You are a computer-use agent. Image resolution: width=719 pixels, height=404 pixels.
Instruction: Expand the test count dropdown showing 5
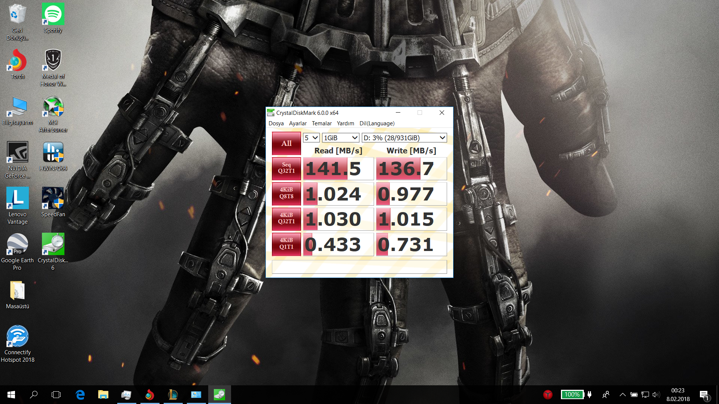[311, 138]
